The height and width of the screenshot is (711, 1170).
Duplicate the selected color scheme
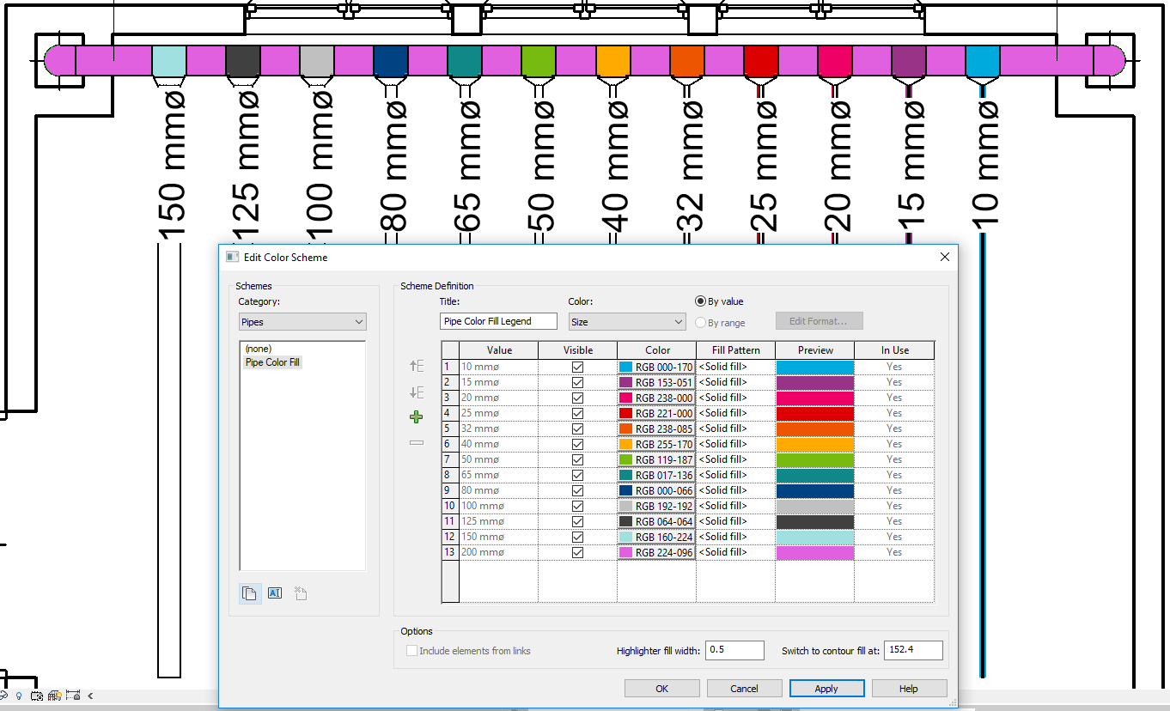coord(249,592)
